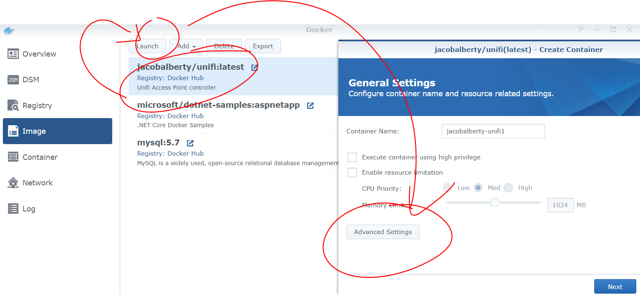Open the Log icon in sidebar
The height and width of the screenshot is (294, 640).
13,209
